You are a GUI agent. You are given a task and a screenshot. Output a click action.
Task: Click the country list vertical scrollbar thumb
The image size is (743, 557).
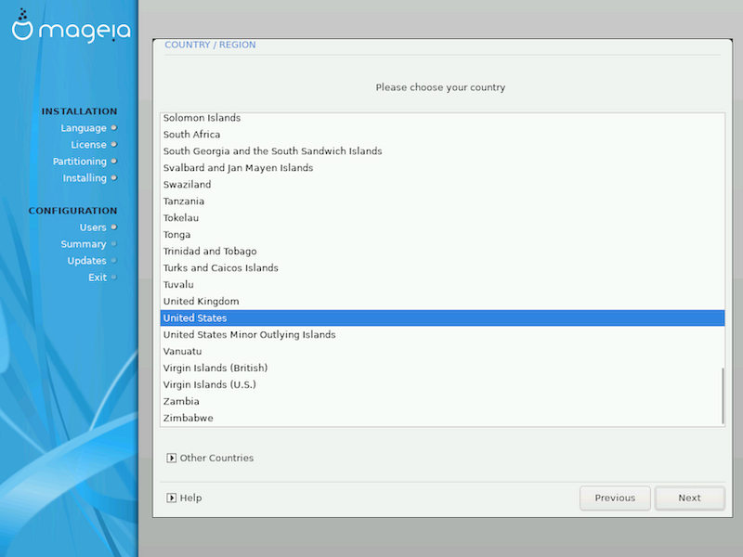coord(723,396)
